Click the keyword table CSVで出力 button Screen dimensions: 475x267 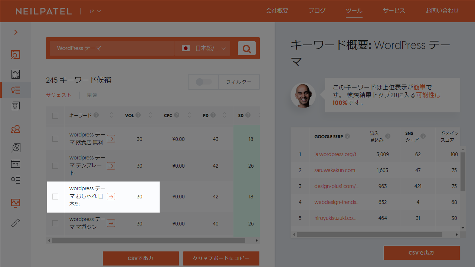click(141, 258)
